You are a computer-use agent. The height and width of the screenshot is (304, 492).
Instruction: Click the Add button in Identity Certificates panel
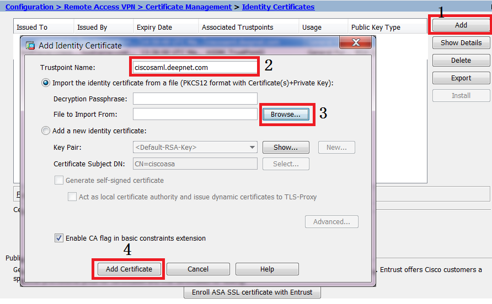tap(461, 25)
